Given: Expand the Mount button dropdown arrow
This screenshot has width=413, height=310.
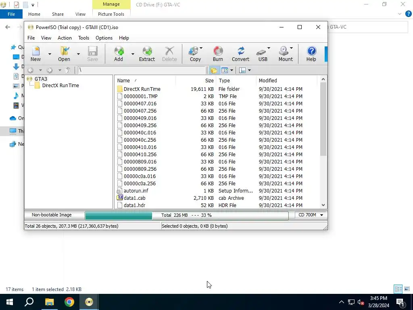Looking at the screenshot, I should click(x=291, y=48).
